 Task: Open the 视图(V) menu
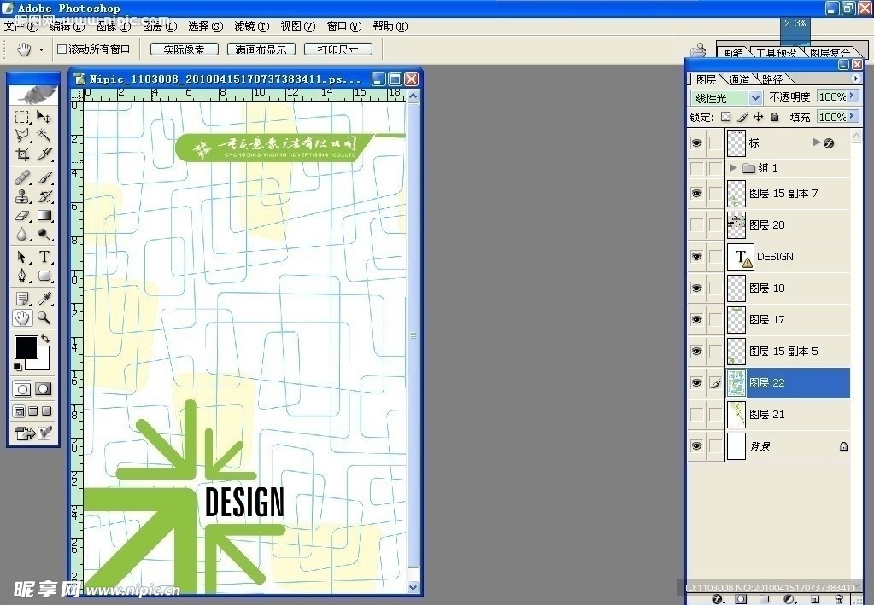click(297, 26)
